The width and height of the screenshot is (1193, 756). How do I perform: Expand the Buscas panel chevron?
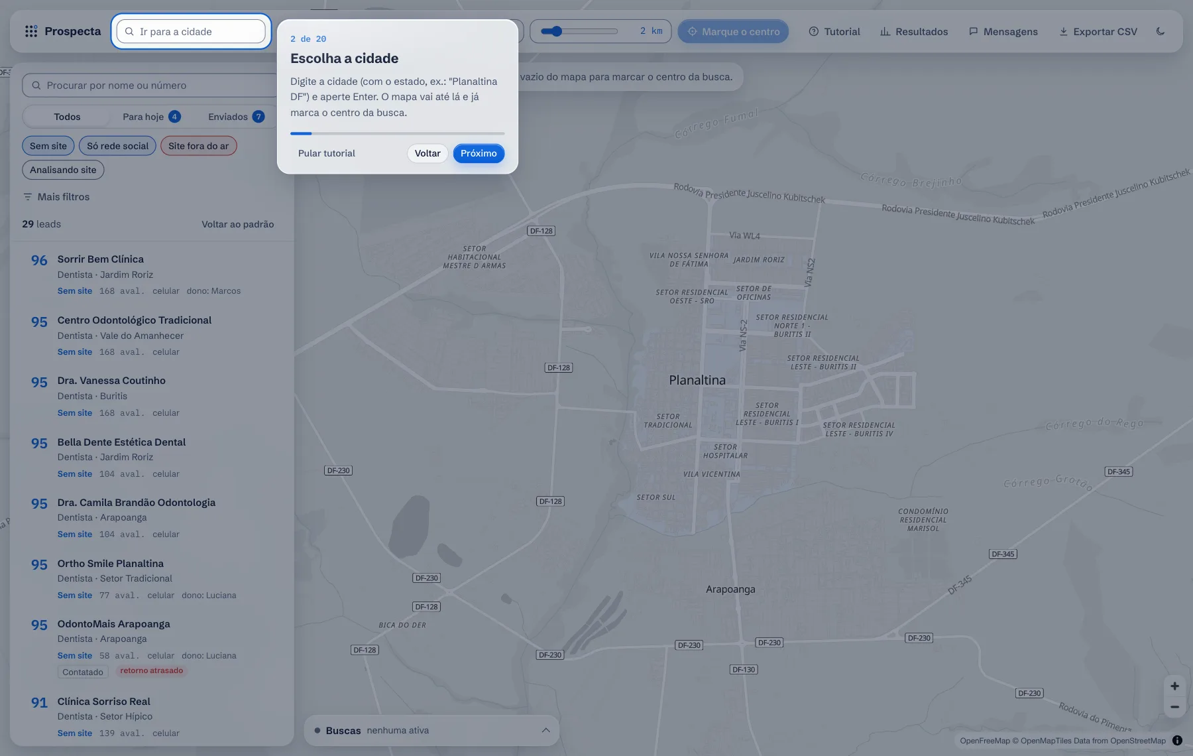tap(545, 730)
